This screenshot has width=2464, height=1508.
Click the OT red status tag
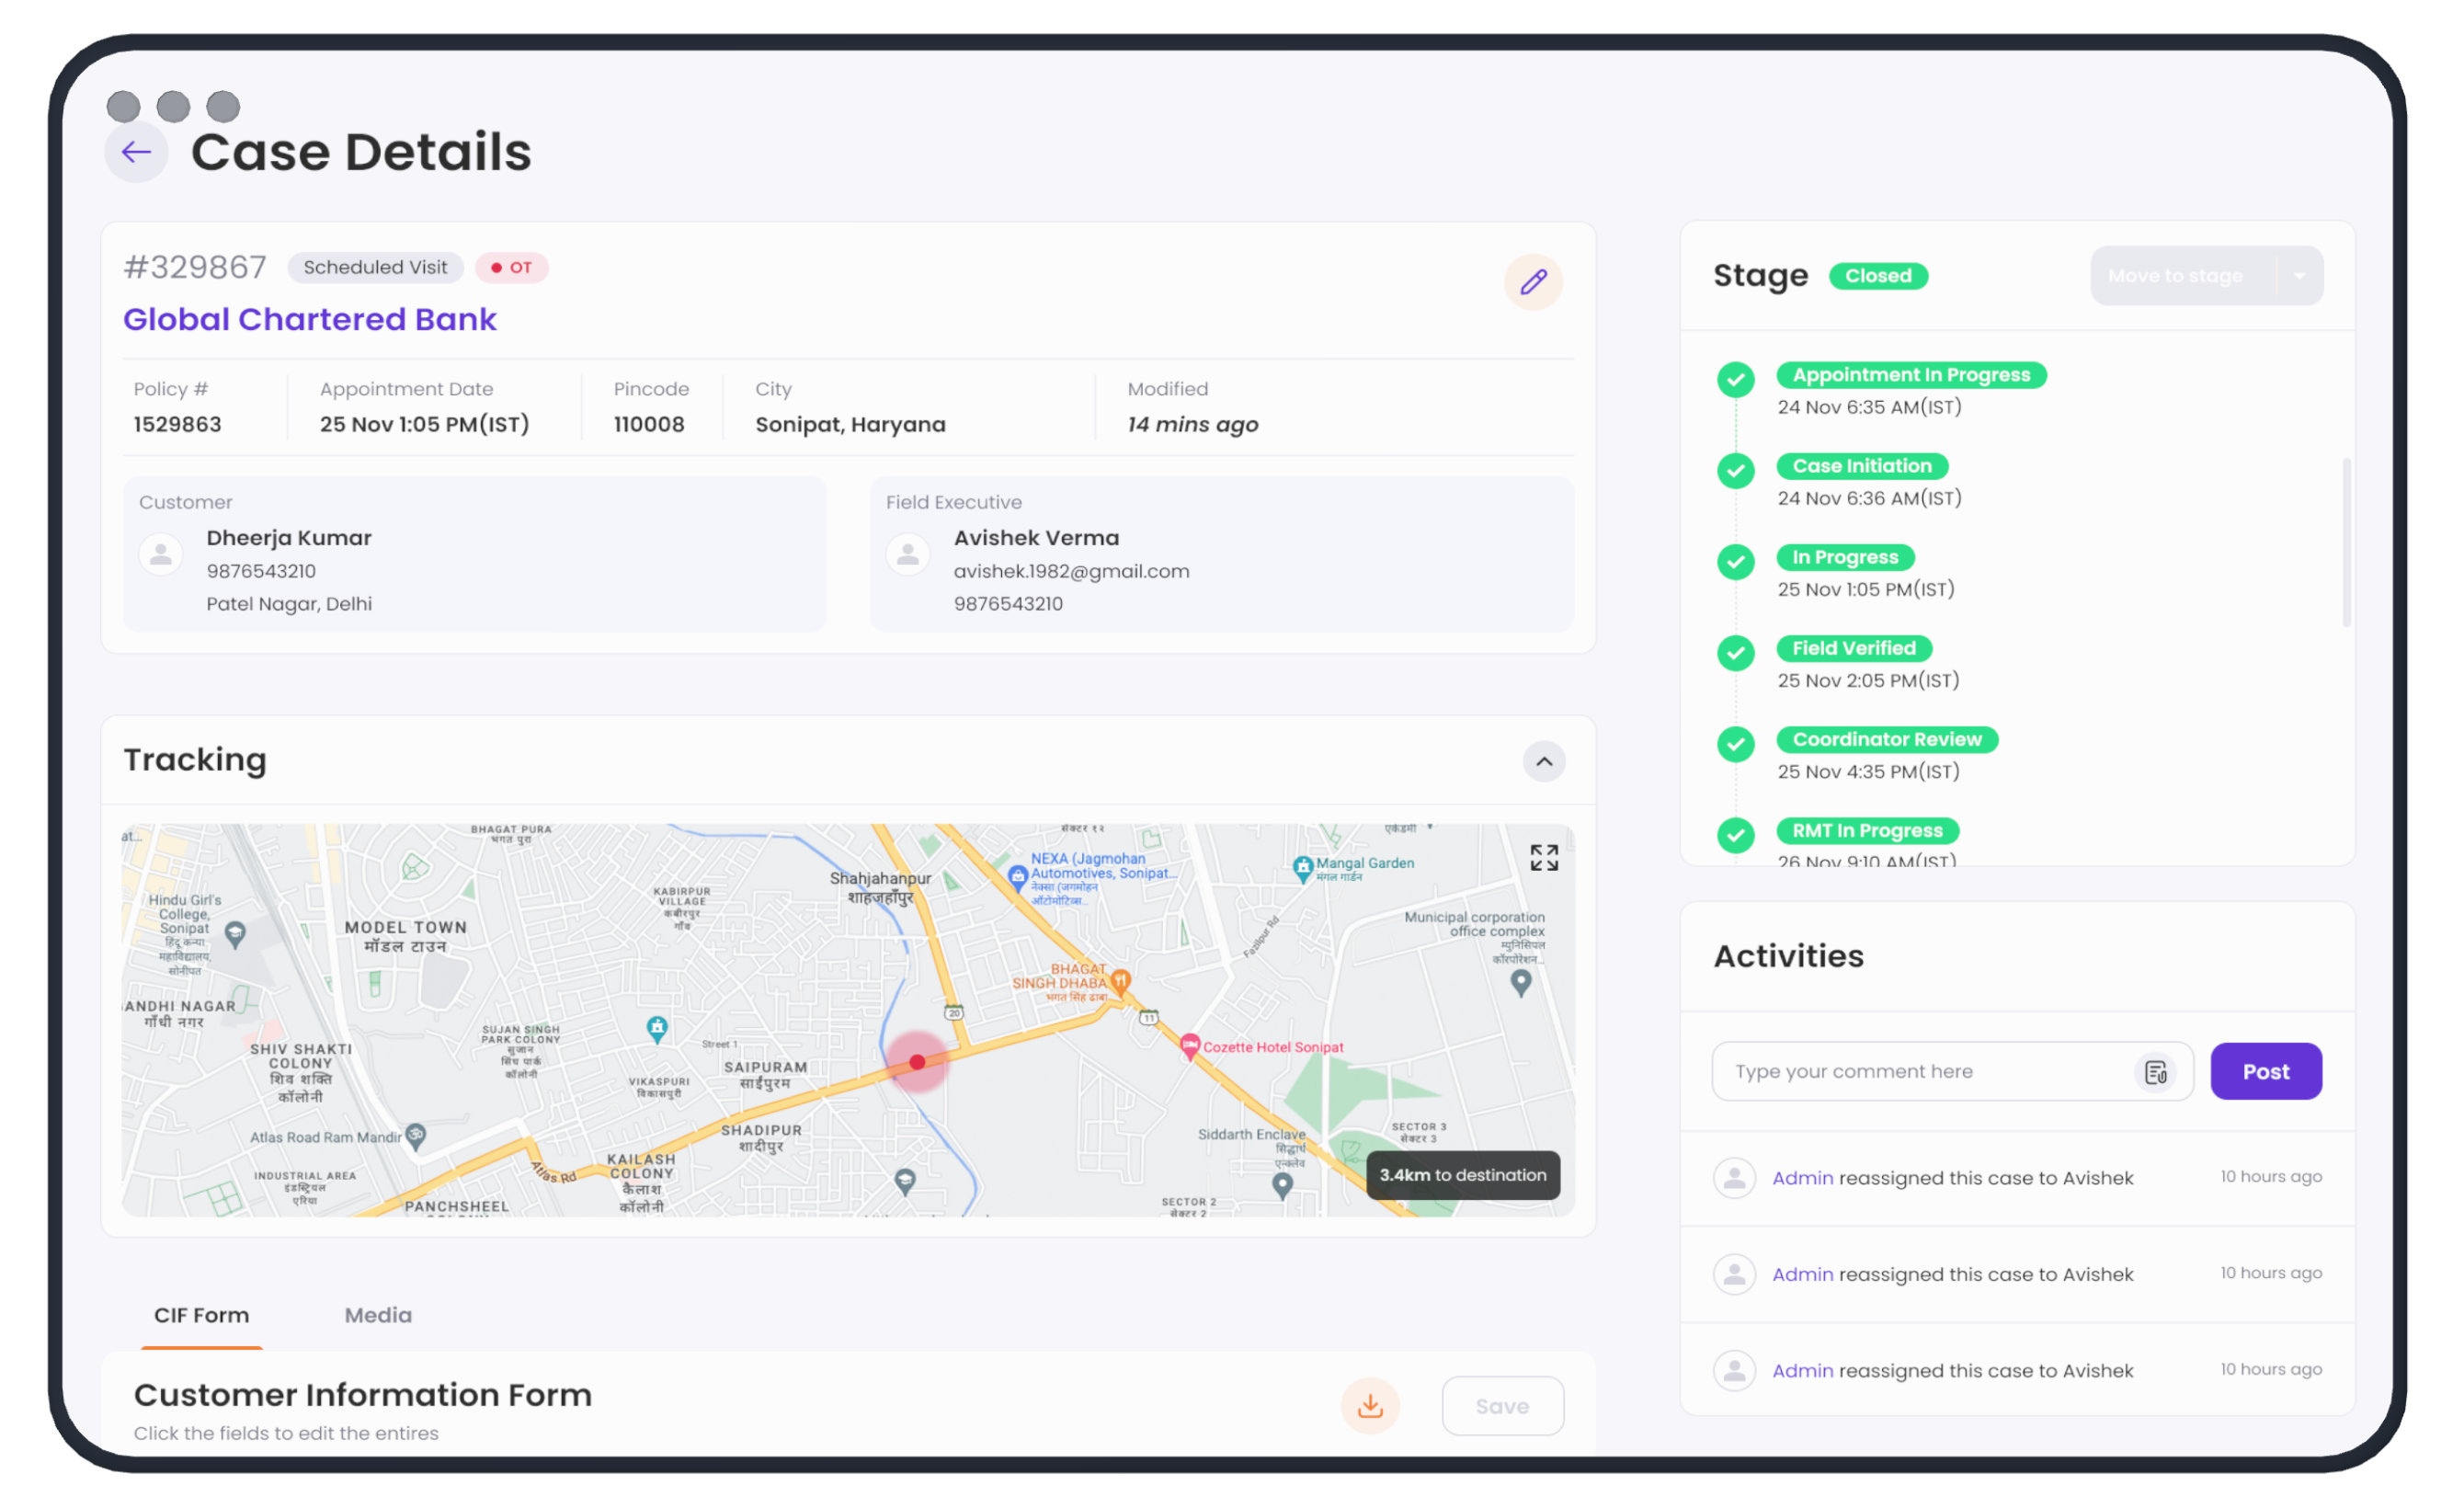click(512, 267)
